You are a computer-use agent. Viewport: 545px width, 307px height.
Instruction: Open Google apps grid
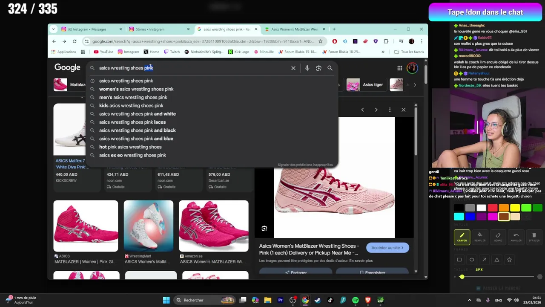coord(400,68)
